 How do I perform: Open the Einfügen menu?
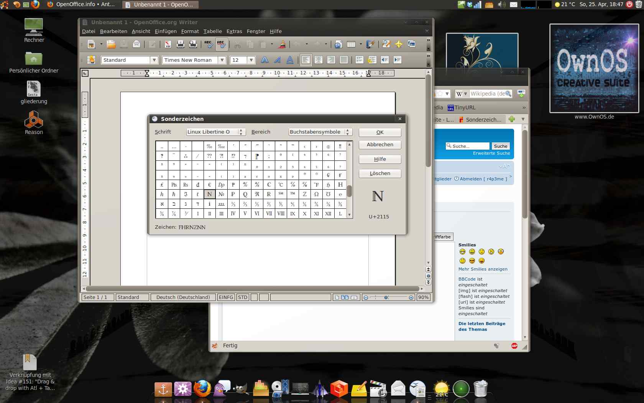tap(166, 31)
